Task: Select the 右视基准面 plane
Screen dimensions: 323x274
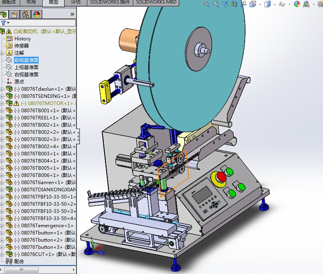Action: pos(26,74)
